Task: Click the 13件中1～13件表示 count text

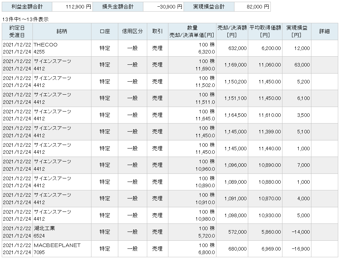Action: 25,19
